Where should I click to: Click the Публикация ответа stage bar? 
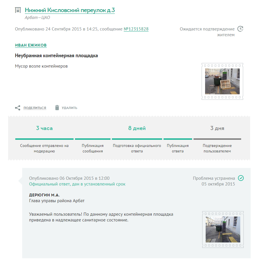point(178,139)
